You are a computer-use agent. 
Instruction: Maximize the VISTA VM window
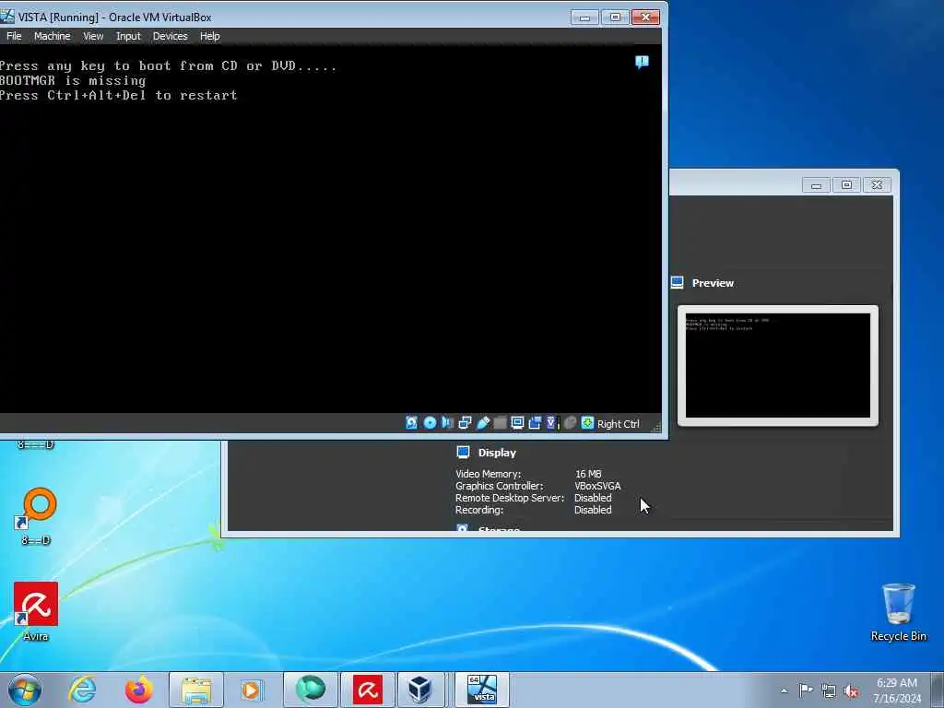point(615,18)
